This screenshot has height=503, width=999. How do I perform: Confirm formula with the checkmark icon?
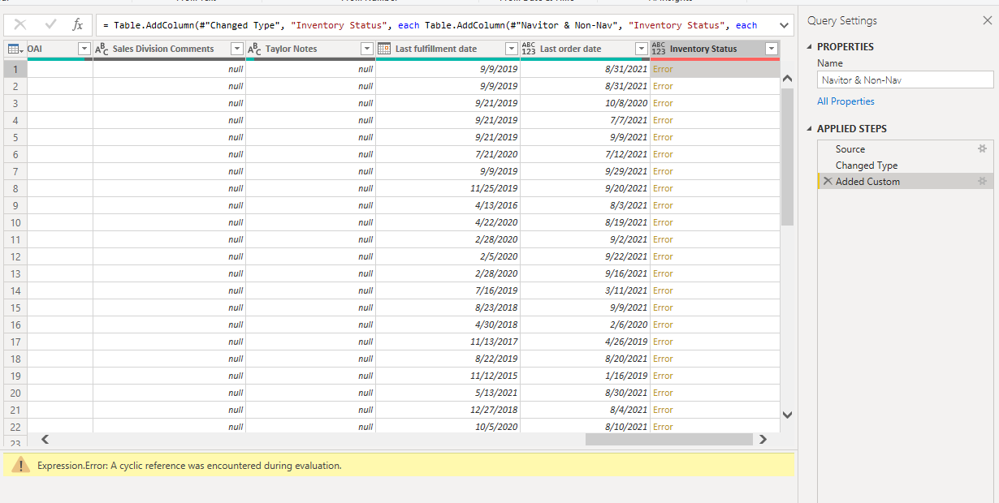[50, 25]
